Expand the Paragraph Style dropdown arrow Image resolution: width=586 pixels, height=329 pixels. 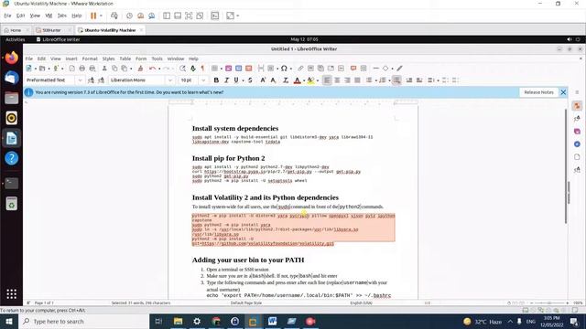pyautogui.click(x=80, y=80)
